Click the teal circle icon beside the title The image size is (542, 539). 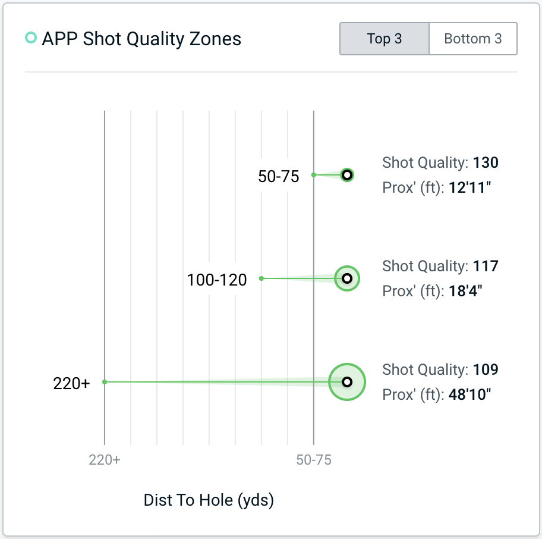[x=31, y=39]
